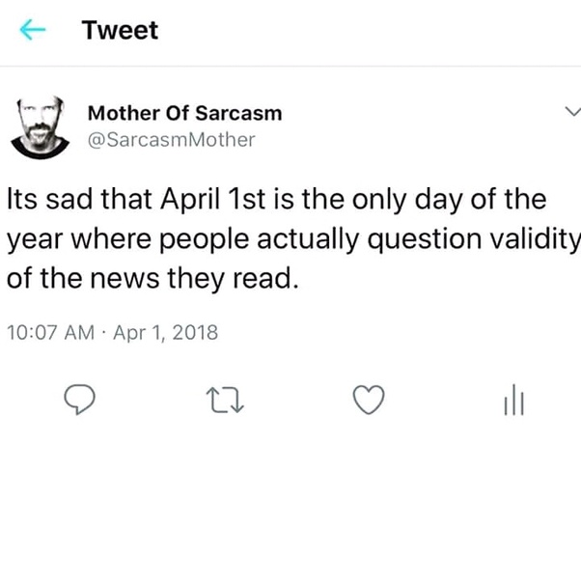This screenshot has width=581, height=581.
Task: Open the Mother Of Sarcasm display name
Action: click(184, 113)
